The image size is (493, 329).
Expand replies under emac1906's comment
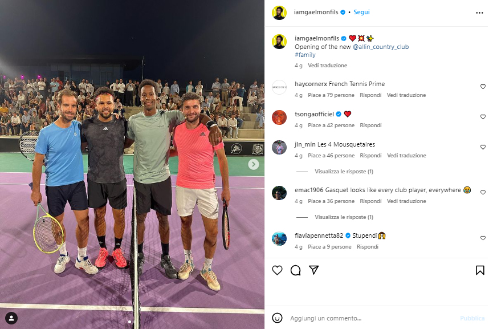click(344, 217)
